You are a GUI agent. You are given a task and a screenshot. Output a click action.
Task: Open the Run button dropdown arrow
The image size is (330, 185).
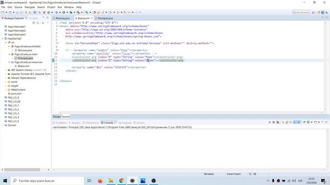click(67, 12)
